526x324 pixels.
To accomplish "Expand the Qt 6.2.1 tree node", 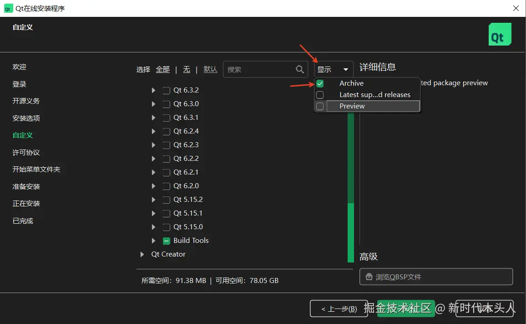I will 153,172.
